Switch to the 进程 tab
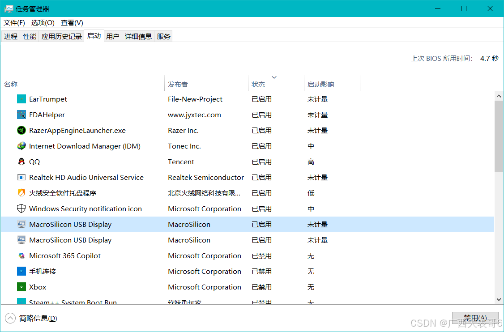Viewport: 504px width, 332px height. tap(11, 37)
